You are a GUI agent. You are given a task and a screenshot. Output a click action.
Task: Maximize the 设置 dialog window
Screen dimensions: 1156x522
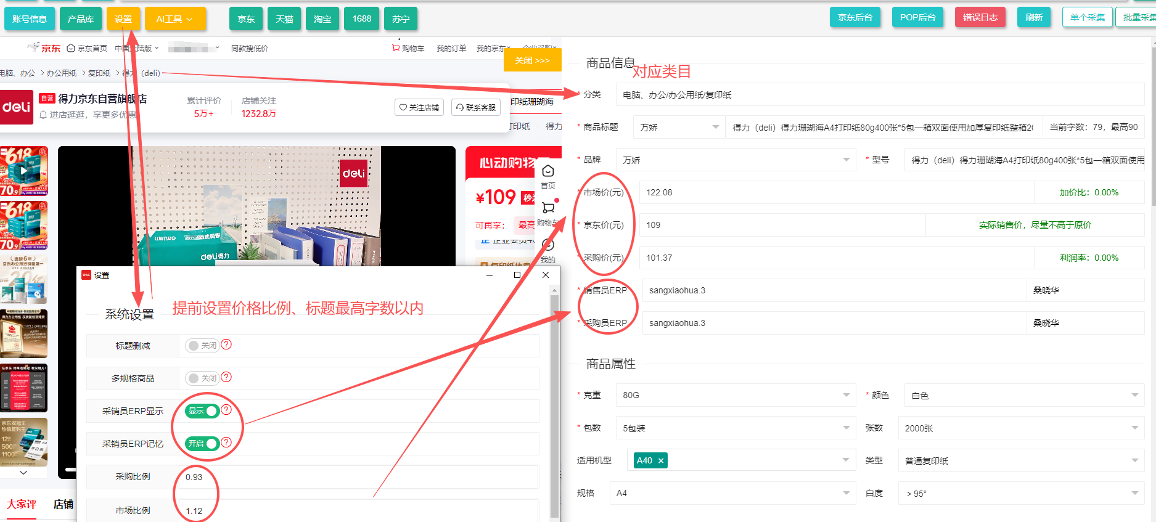517,275
